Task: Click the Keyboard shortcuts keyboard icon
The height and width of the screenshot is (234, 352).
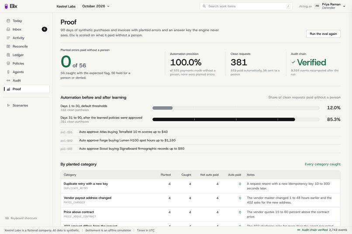Action: tap(7, 218)
